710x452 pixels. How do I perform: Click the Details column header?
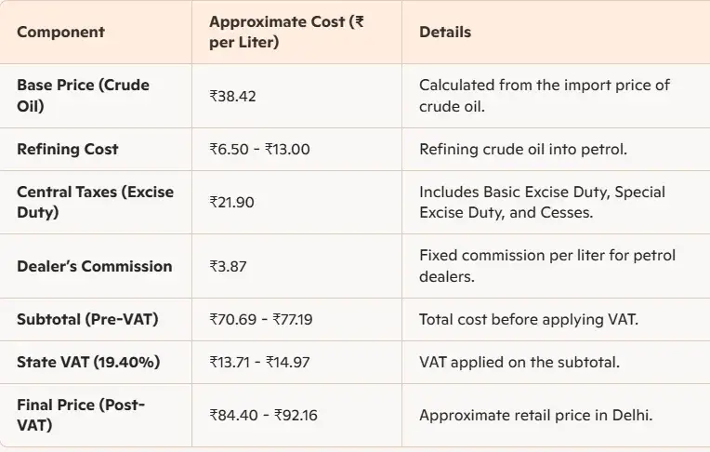[x=445, y=33]
